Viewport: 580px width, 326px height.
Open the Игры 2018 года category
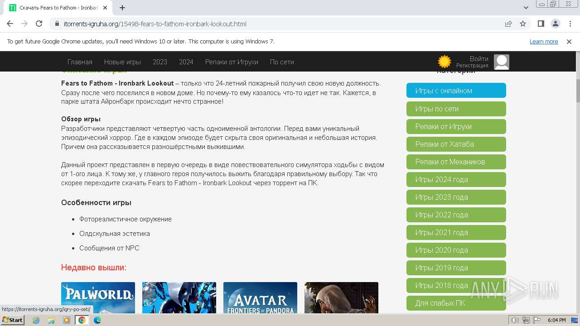coord(456,285)
